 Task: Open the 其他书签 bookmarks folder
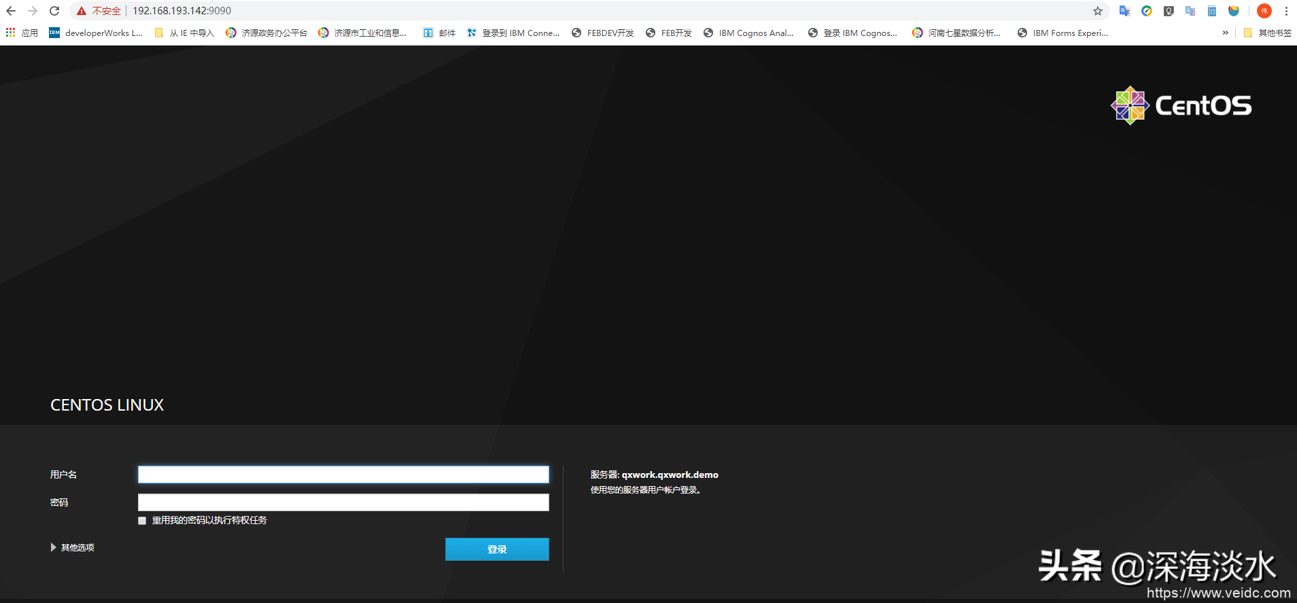(1268, 33)
